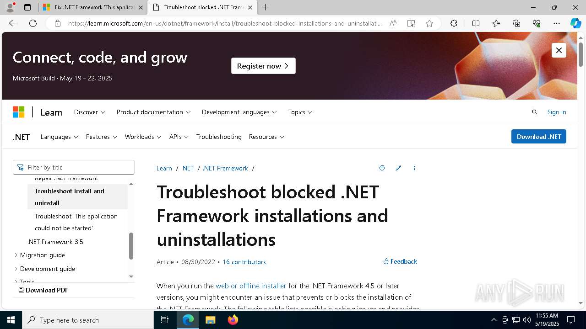Expand the Resources menu
The image size is (586, 329).
(266, 137)
